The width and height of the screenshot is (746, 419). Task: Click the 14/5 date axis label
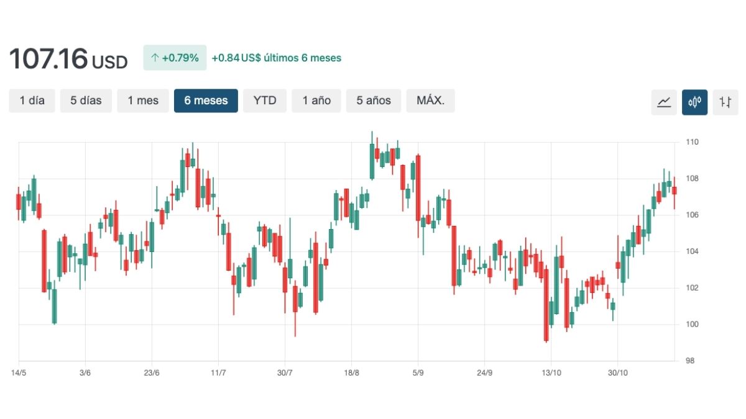point(19,373)
